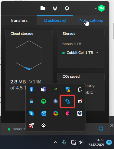Open the JetBrains Toolbox tray icon

[68, 113]
